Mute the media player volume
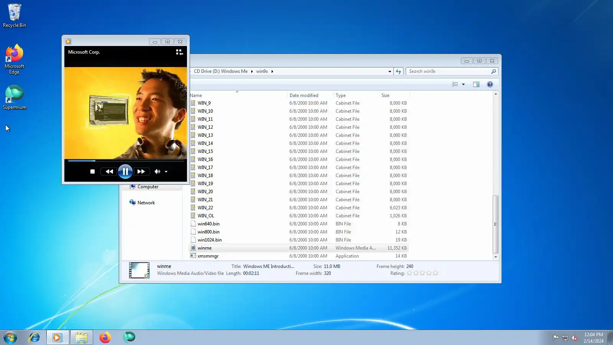 (157, 172)
